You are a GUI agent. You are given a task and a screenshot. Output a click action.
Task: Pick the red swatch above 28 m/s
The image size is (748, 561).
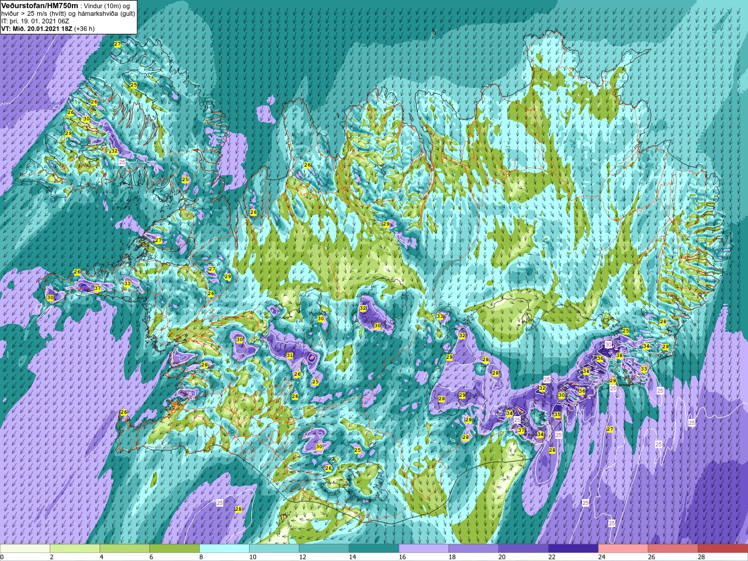tap(722, 549)
